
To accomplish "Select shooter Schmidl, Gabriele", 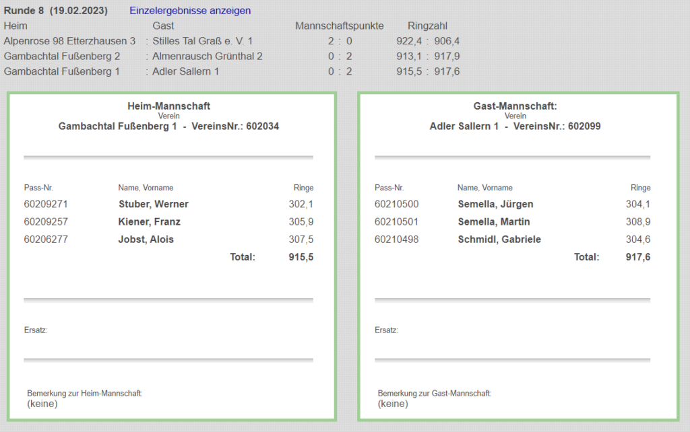I will [499, 239].
